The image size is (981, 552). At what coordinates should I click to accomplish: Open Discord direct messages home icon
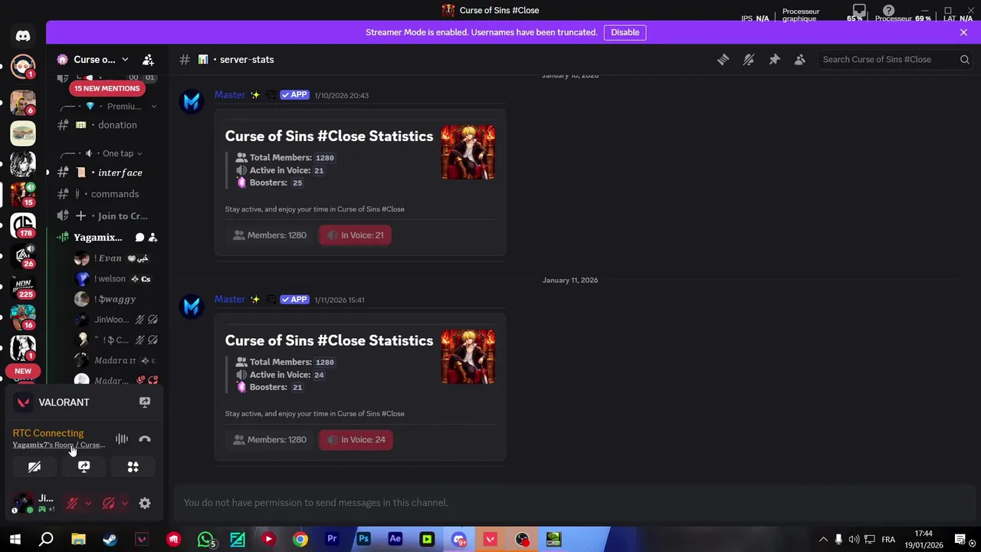click(x=23, y=36)
